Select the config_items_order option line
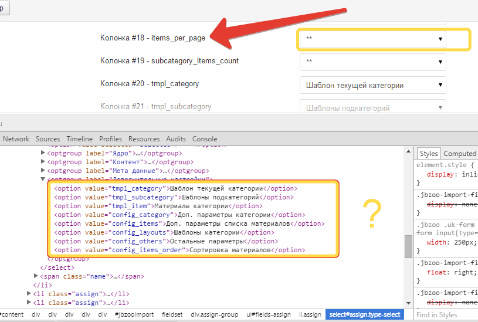 tap(179, 250)
